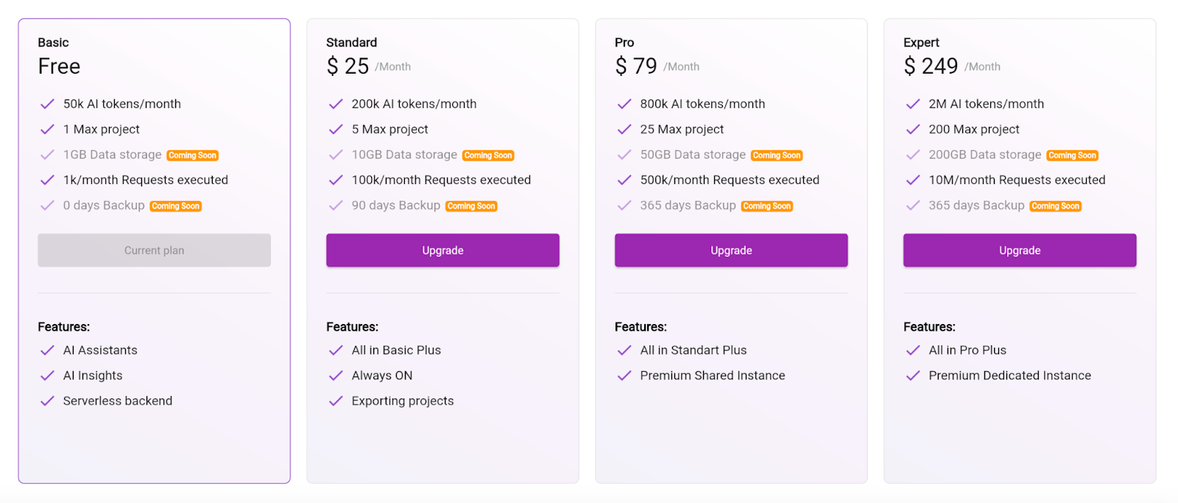Viewport: 1178px width, 503px height.
Task: Click 10M/month Requests executed text
Action: pyautogui.click(x=1017, y=180)
